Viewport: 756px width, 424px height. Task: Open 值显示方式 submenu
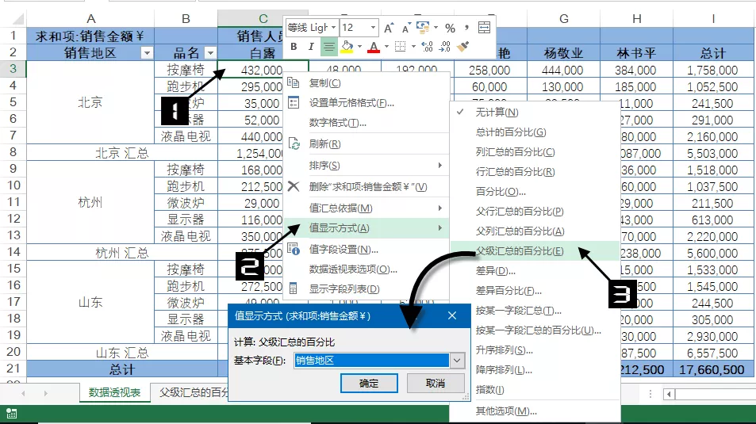pos(367,228)
